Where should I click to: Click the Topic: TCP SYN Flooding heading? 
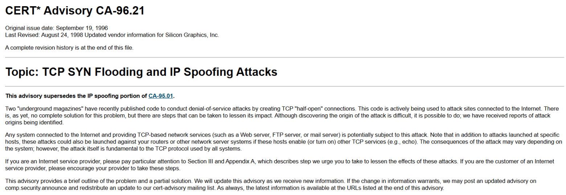(141, 72)
